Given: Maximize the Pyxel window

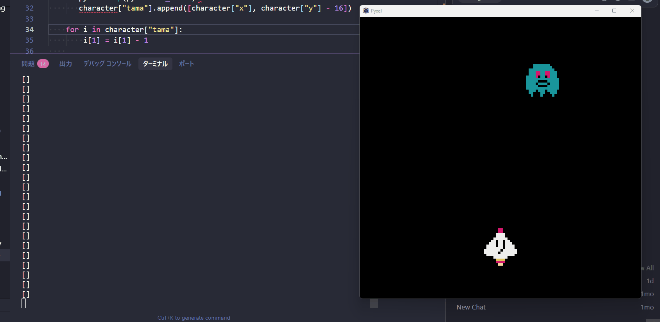Looking at the screenshot, I should pyautogui.click(x=614, y=11).
